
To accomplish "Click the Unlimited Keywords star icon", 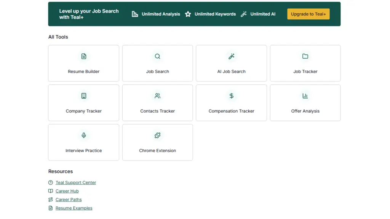I will click(x=188, y=14).
